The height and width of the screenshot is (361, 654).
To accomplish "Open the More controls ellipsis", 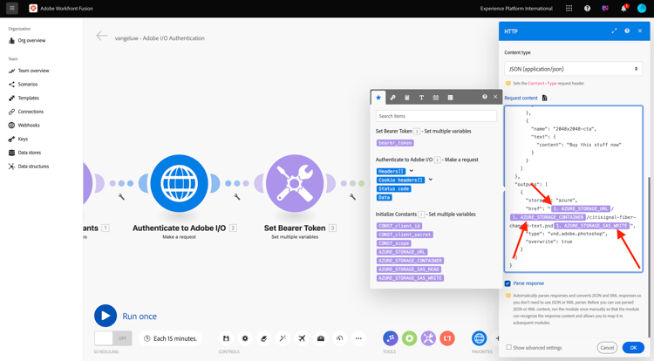I will click(358, 338).
